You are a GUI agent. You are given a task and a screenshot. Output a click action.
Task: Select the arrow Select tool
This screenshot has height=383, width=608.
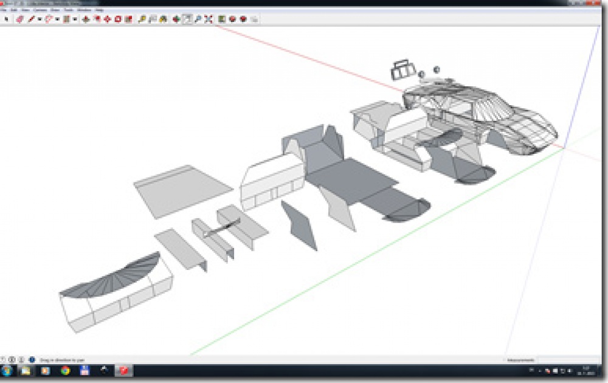point(6,19)
